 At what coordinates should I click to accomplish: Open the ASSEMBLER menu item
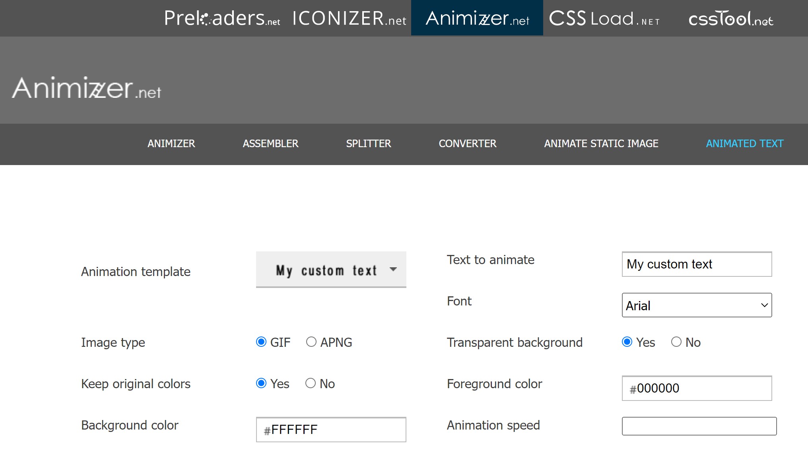click(270, 144)
